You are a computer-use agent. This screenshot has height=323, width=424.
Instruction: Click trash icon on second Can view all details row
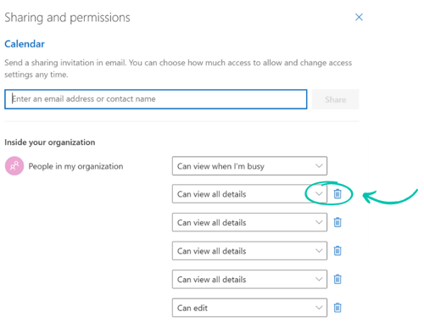[338, 222]
